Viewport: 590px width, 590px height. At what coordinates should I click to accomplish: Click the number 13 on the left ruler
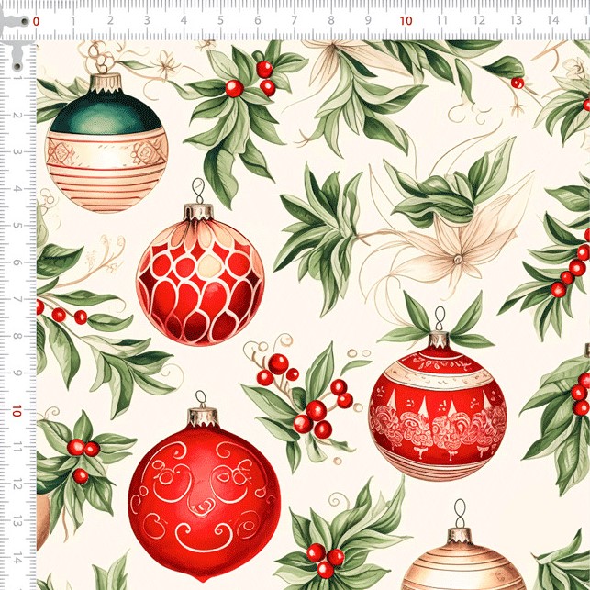coord(17,522)
